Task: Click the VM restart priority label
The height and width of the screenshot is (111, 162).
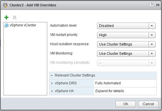Action: pos(64,35)
